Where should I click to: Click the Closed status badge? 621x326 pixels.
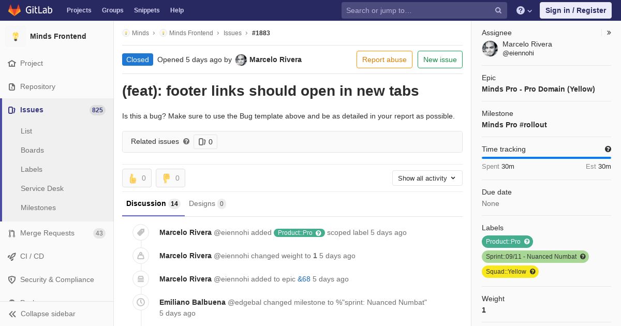(x=138, y=60)
